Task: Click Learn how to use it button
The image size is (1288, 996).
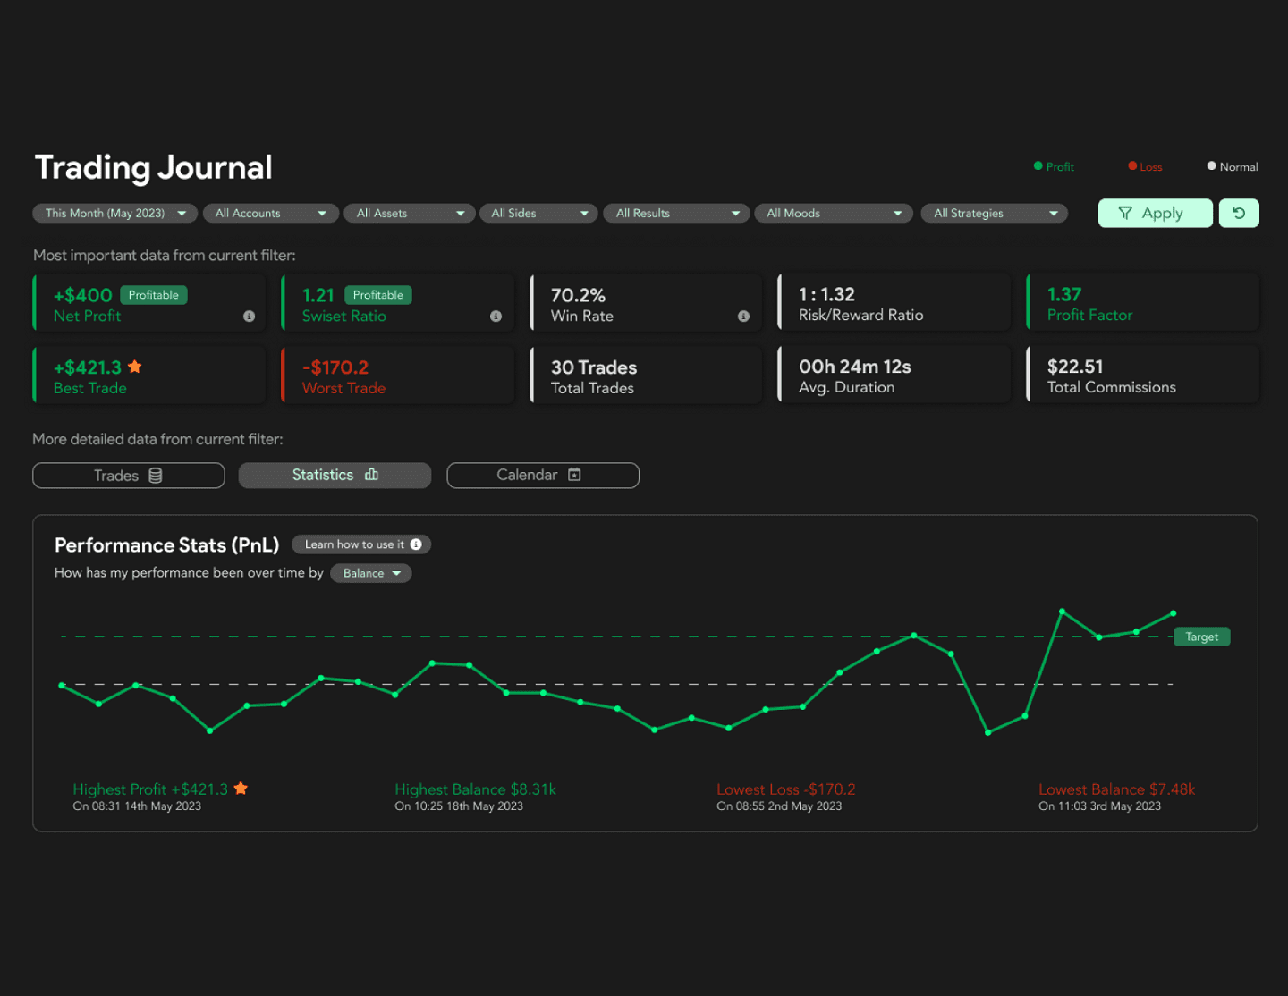Action: pyautogui.click(x=361, y=544)
